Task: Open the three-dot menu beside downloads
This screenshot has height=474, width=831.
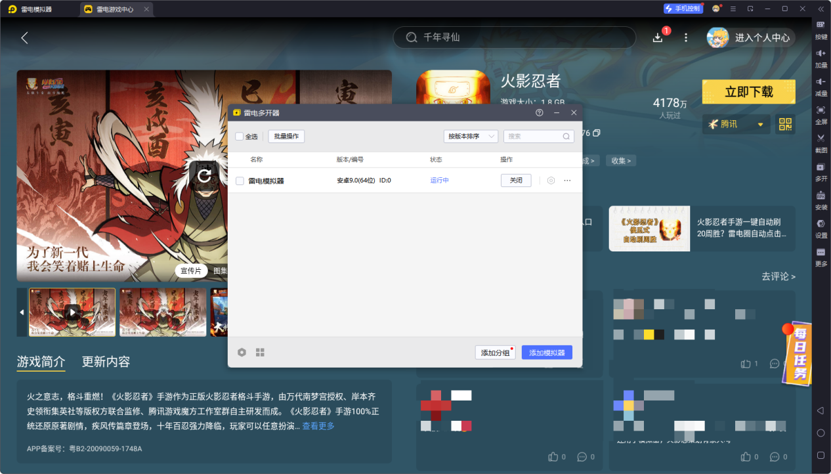Action: pos(686,37)
